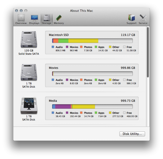Click the purple Movies swatch in Media volume
This screenshot has height=159, width=163.
point(67,113)
